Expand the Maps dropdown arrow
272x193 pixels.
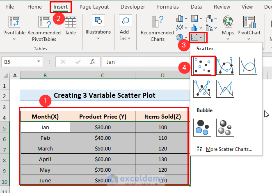click(228, 39)
